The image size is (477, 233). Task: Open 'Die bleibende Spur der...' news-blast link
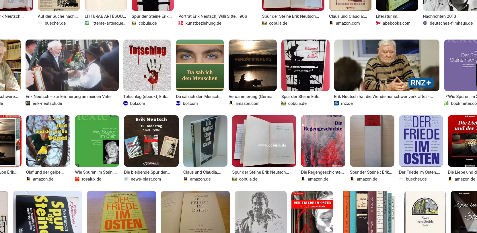147,172
